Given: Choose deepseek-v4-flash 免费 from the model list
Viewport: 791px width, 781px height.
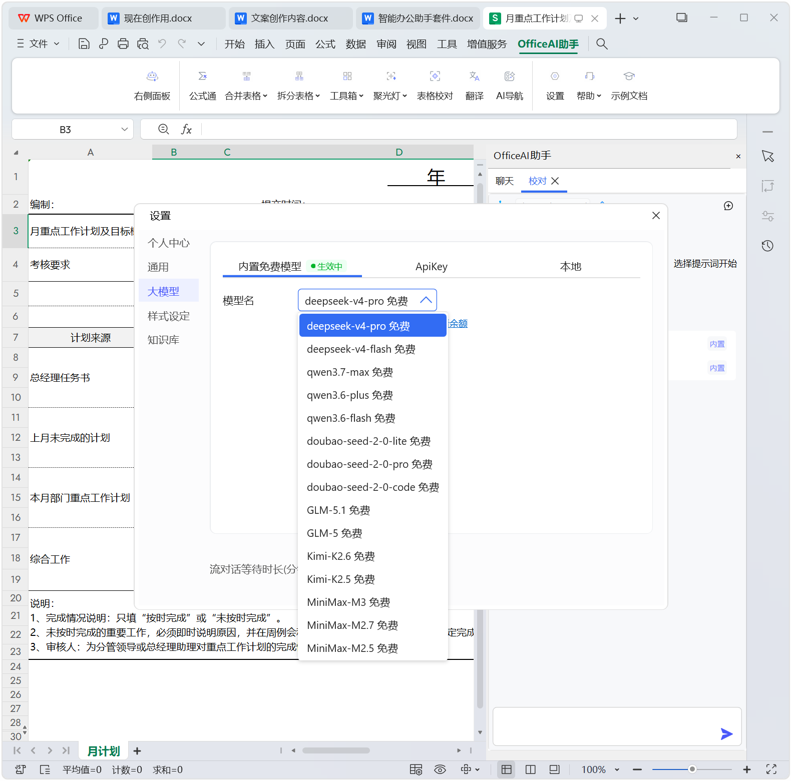Looking at the screenshot, I should [x=373, y=349].
